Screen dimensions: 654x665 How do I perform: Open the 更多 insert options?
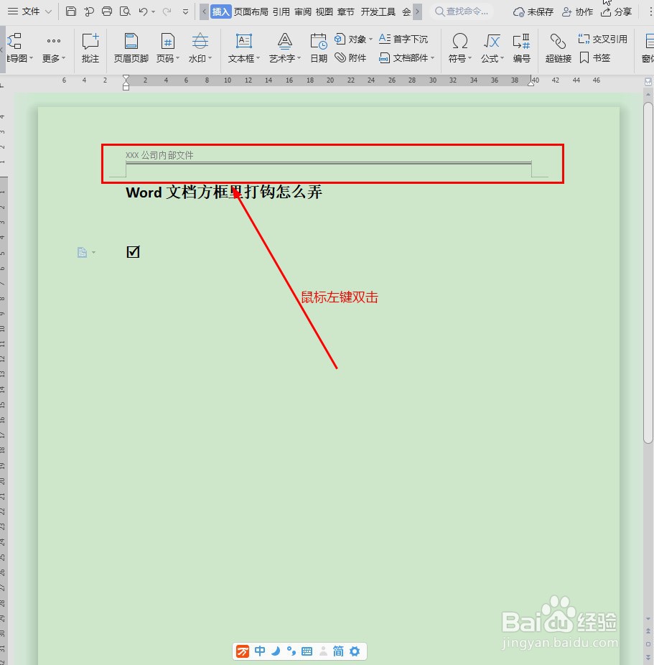click(x=53, y=48)
